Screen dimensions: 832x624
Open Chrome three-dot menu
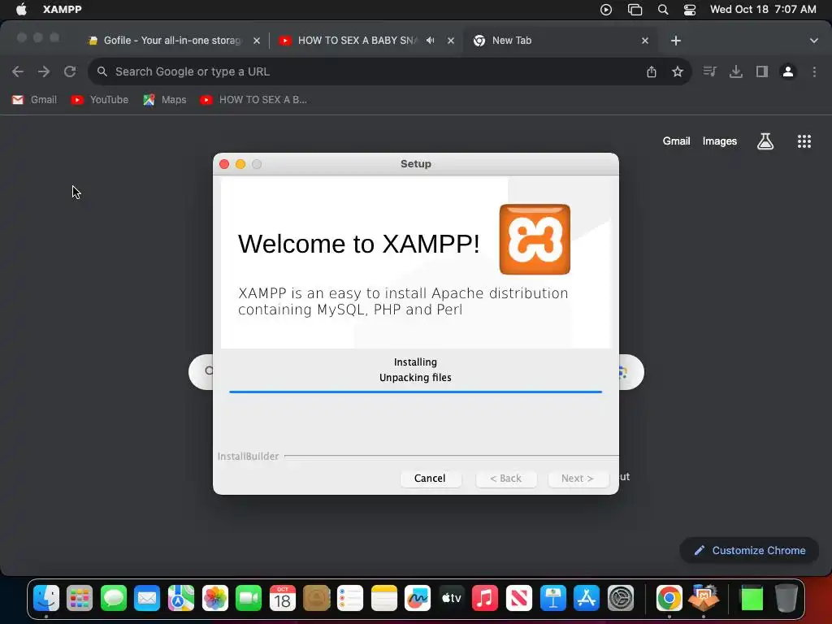814,71
